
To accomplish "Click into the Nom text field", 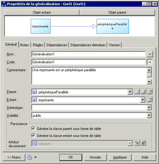I will click(88, 54).
